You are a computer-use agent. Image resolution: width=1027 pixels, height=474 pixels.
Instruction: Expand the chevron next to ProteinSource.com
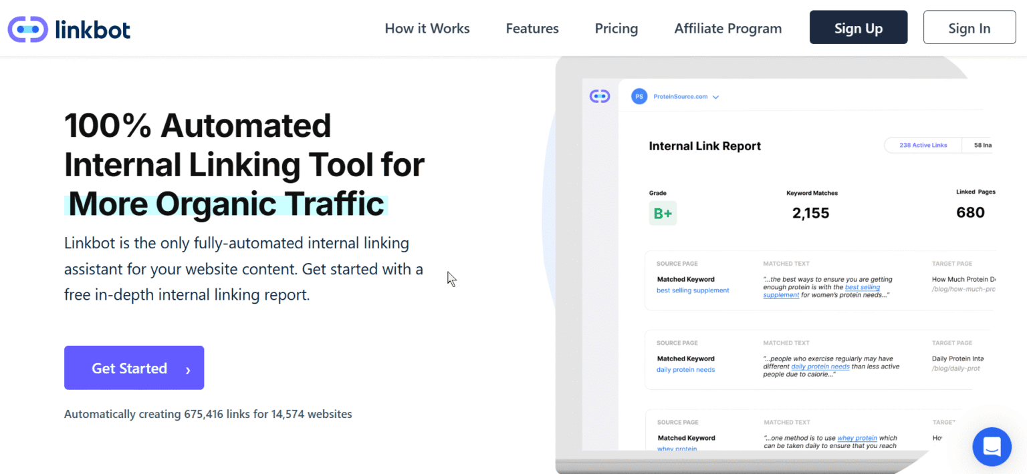715,97
